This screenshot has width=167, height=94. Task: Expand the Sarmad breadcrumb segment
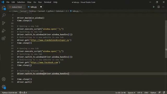pos(23,11)
